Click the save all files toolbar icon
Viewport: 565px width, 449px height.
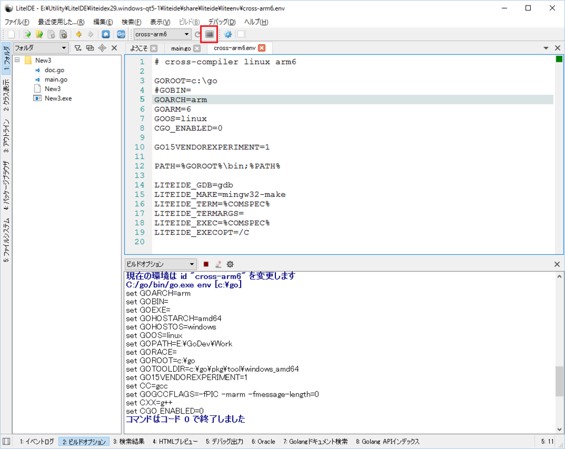(63, 34)
